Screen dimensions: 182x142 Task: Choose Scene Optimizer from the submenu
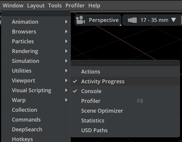click(102, 111)
